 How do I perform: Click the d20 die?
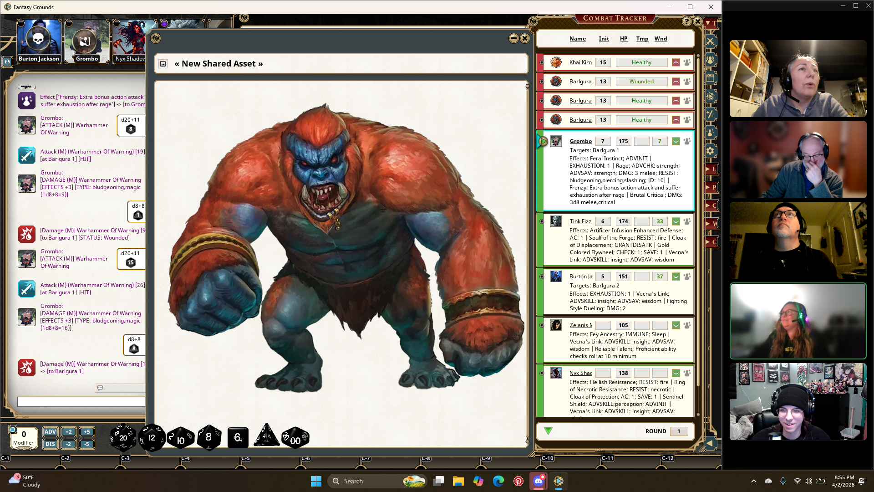tap(123, 438)
